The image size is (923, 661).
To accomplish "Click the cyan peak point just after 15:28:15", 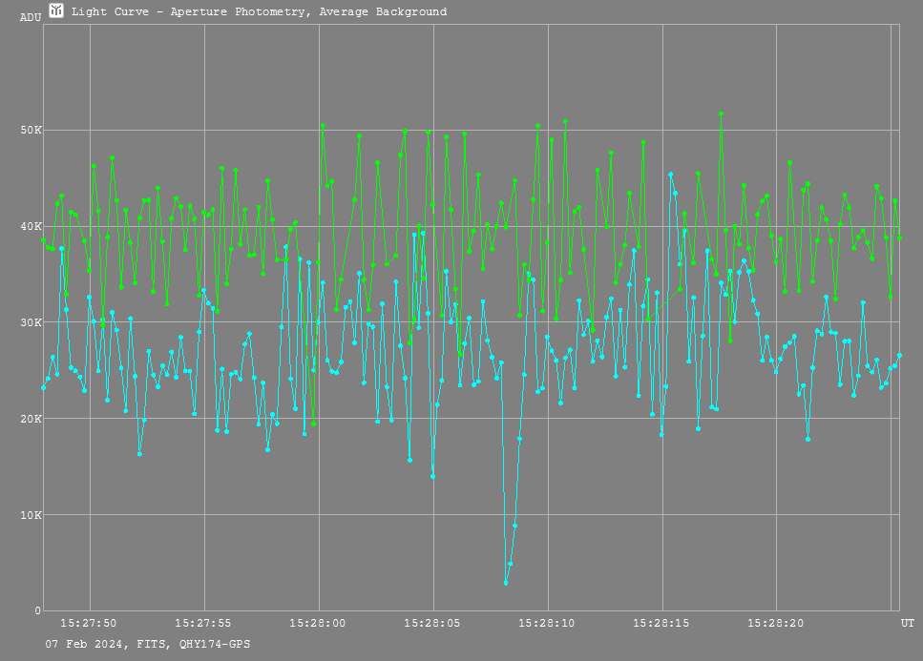I will click(670, 174).
